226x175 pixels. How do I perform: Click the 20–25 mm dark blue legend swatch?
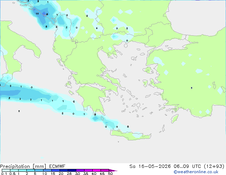63,170
